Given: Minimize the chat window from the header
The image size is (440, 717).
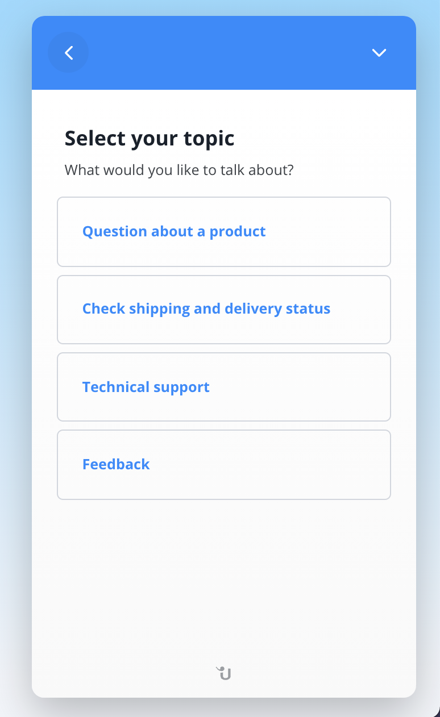Looking at the screenshot, I should [379, 53].
